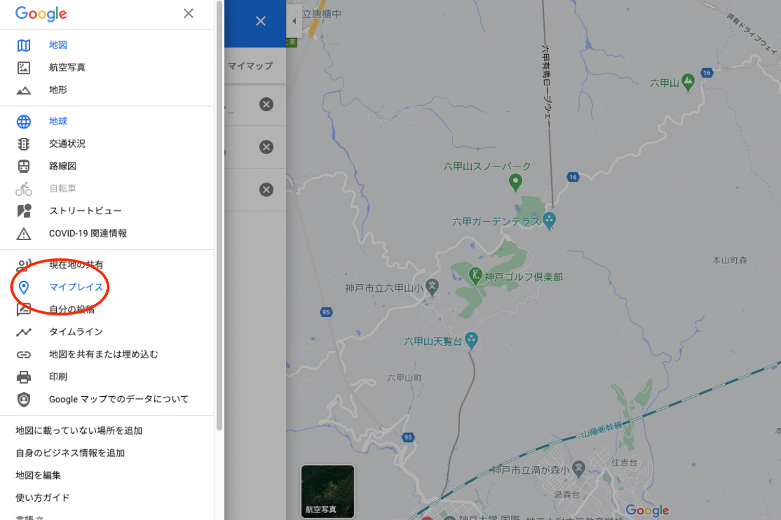781x520 pixels.
Task: Click the 航空写真 picture icon
Action: [23, 68]
